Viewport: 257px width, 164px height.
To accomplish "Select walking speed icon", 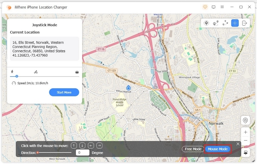I will [x=12, y=71].
